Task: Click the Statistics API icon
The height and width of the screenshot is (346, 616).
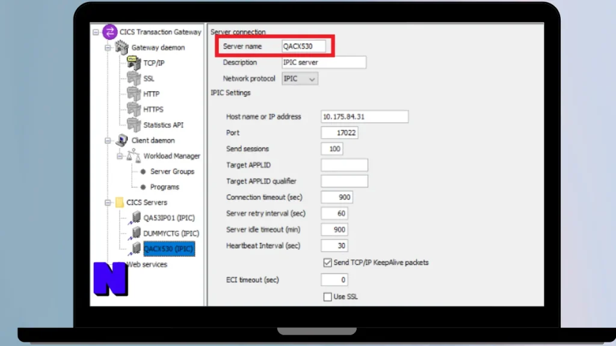Action: click(x=134, y=125)
